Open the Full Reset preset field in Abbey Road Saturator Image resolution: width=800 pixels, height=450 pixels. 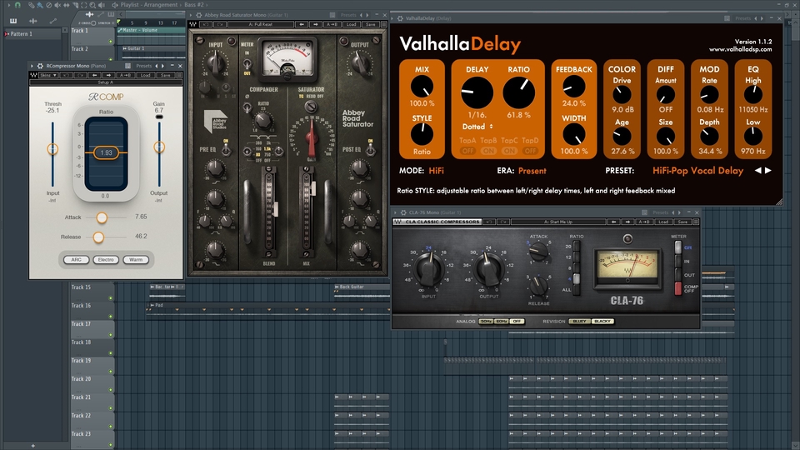coord(261,24)
